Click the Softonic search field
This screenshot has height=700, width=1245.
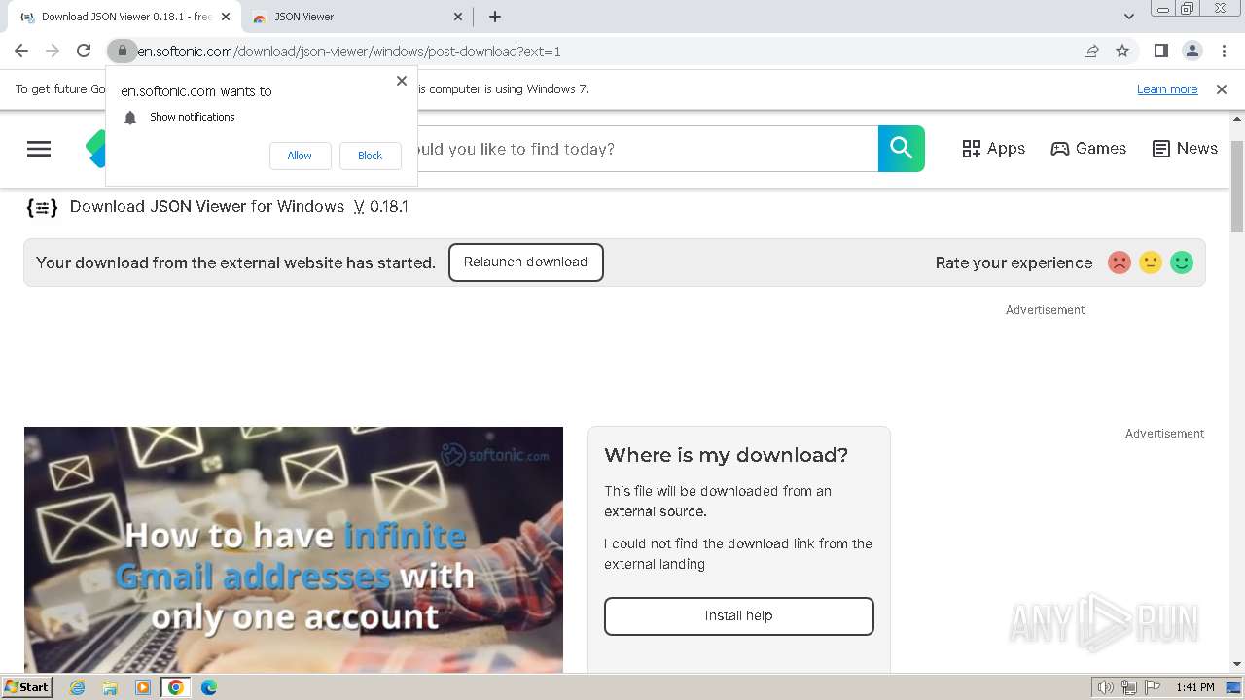tap(648, 149)
